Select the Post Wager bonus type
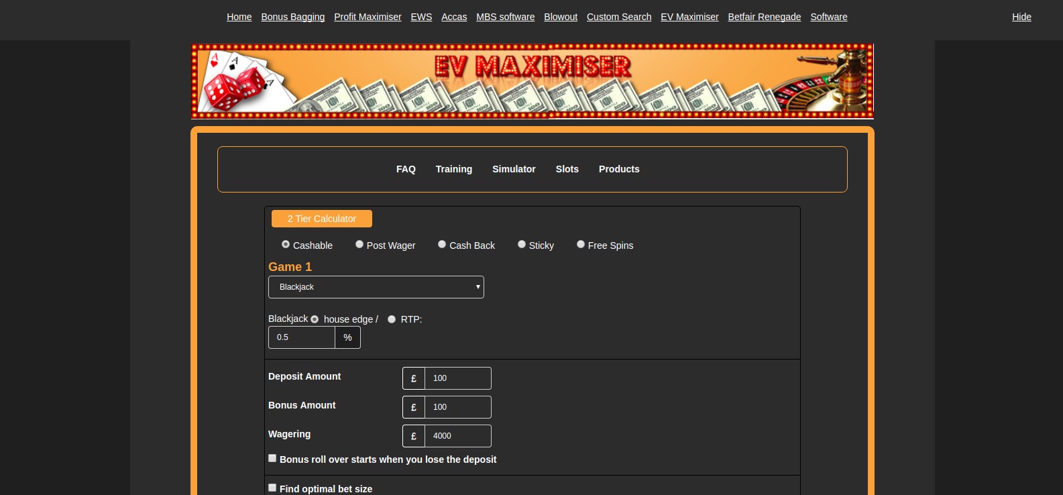 [x=359, y=244]
